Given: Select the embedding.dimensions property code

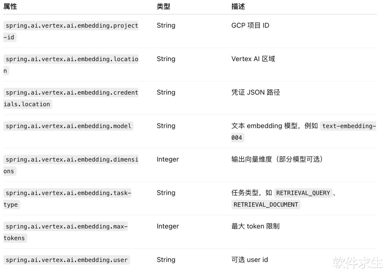Looking at the screenshot, I should pyautogui.click(x=72, y=160).
